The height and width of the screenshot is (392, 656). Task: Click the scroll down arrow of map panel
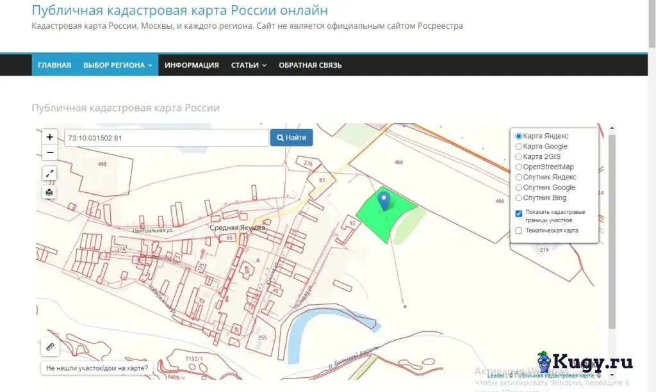click(x=612, y=375)
